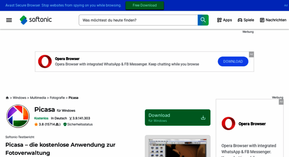Click the star rating 3.8
The height and width of the screenshot is (157, 289).
(x=39, y=124)
